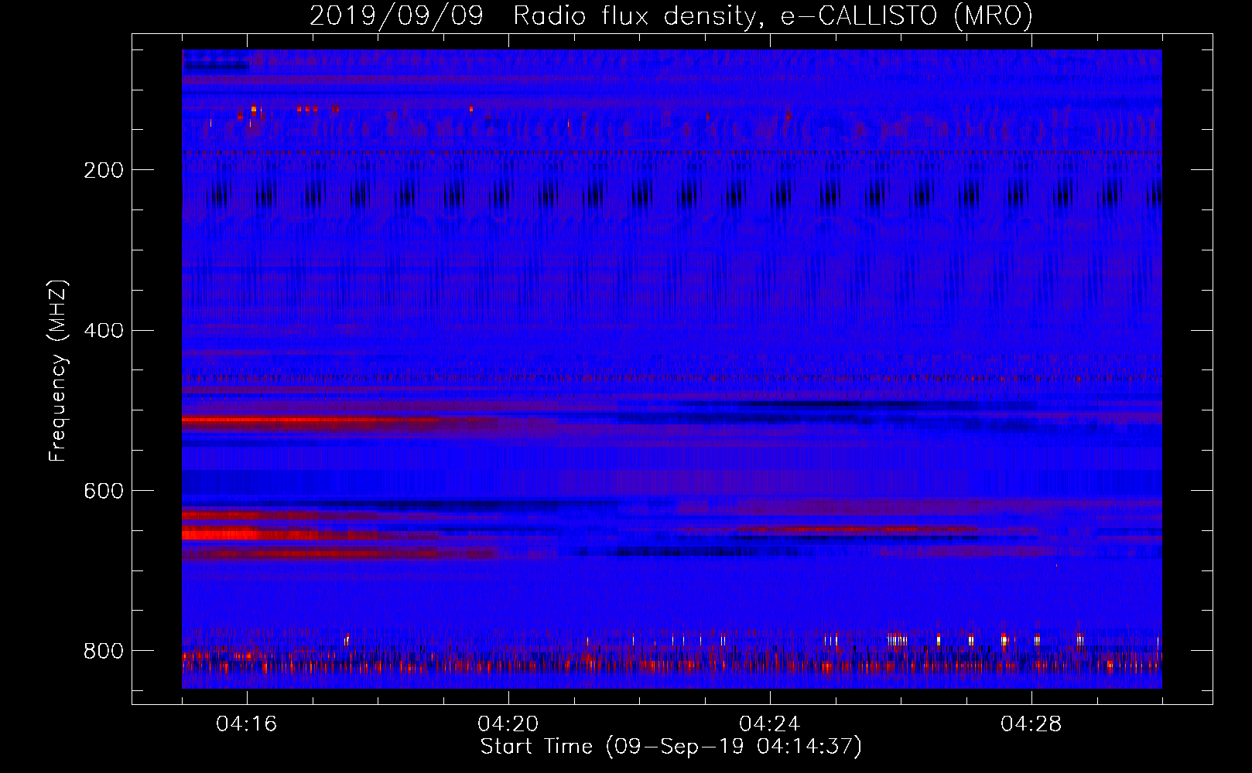The width and height of the screenshot is (1252, 773).
Task: Click the 2019/09/09 date in title
Action: pos(396,15)
